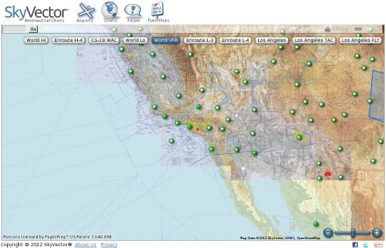Click the Go search button
The height and width of the screenshot is (248, 386).
click(x=33, y=29)
